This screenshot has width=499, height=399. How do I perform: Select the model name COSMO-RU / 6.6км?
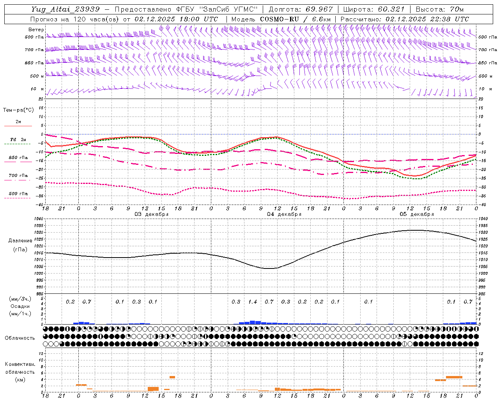[x=295, y=19]
